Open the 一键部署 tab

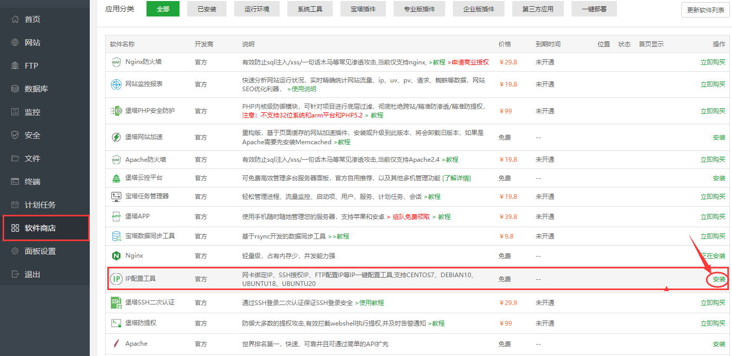tap(594, 9)
